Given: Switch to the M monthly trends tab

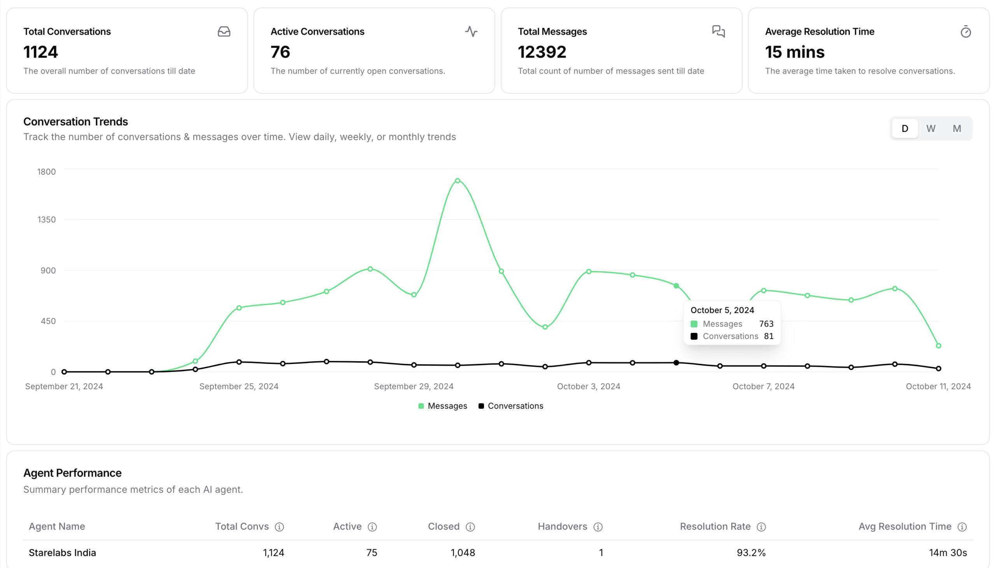Looking at the screenshot, I should tap(957, 128).
